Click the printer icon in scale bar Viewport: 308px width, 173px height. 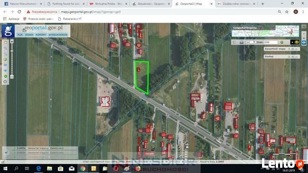point(242,43)
